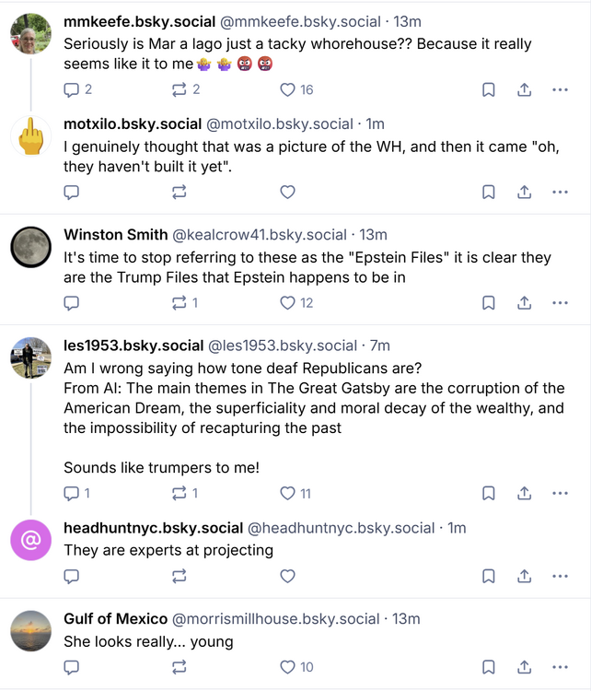
Task: Open more options on Gulf of Mexico post
Action: click(560, 667)
